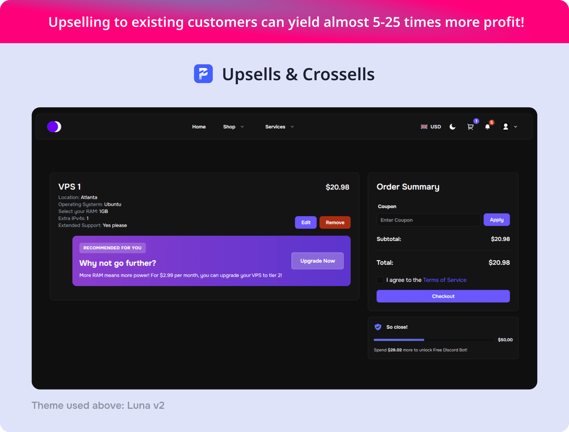This screenshot has width=569, height=432.
Task: Click the shield icon beside So close!
Action: [x=378, y=327]
